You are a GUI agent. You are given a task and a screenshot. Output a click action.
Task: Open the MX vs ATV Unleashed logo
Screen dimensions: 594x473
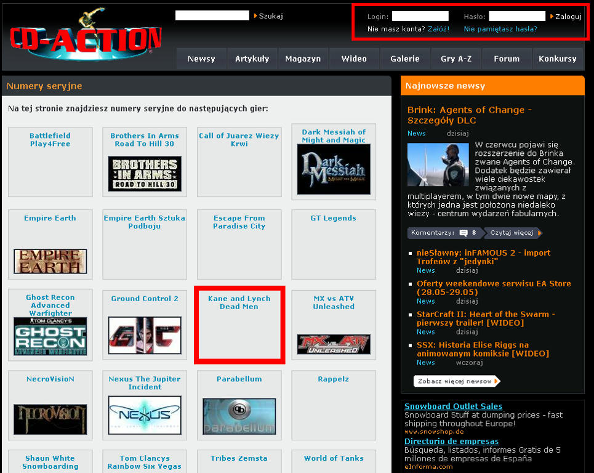(x=334, y=344)
